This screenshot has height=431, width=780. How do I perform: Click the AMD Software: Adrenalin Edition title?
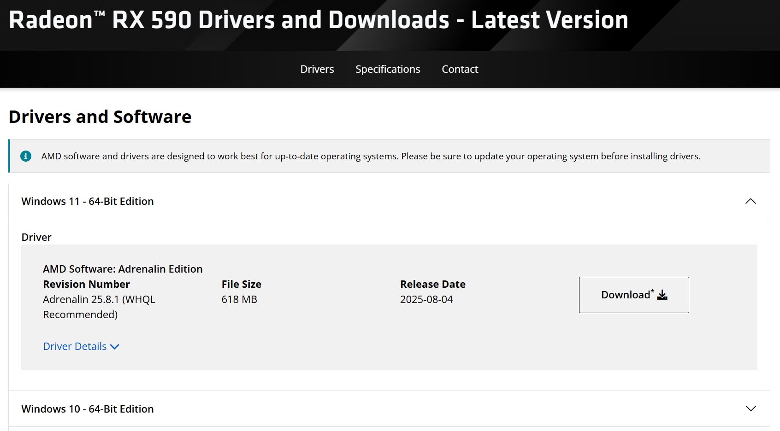click(x=123, y=269)
